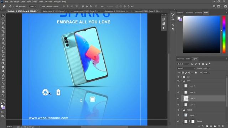228x128 pixels.
Task: Select the Gradient tool
Action: click(3, 63)
